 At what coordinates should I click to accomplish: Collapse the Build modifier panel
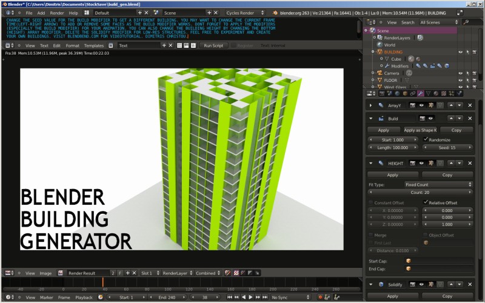370,118
